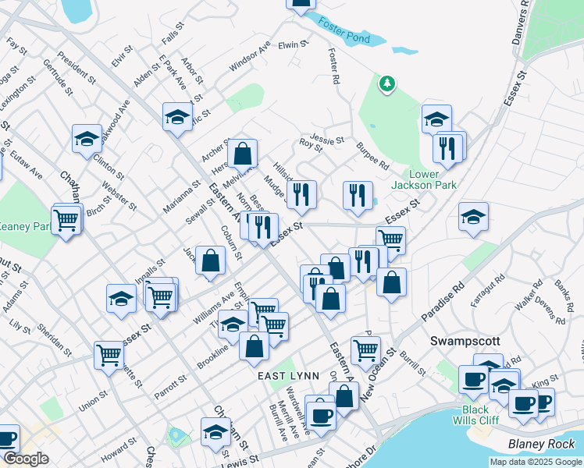
Task: Select the Burpee Rd street label
Action: (372, 156)
